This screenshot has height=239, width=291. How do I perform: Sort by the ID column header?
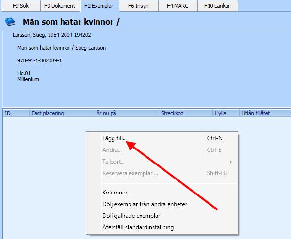tap(16, 113)
